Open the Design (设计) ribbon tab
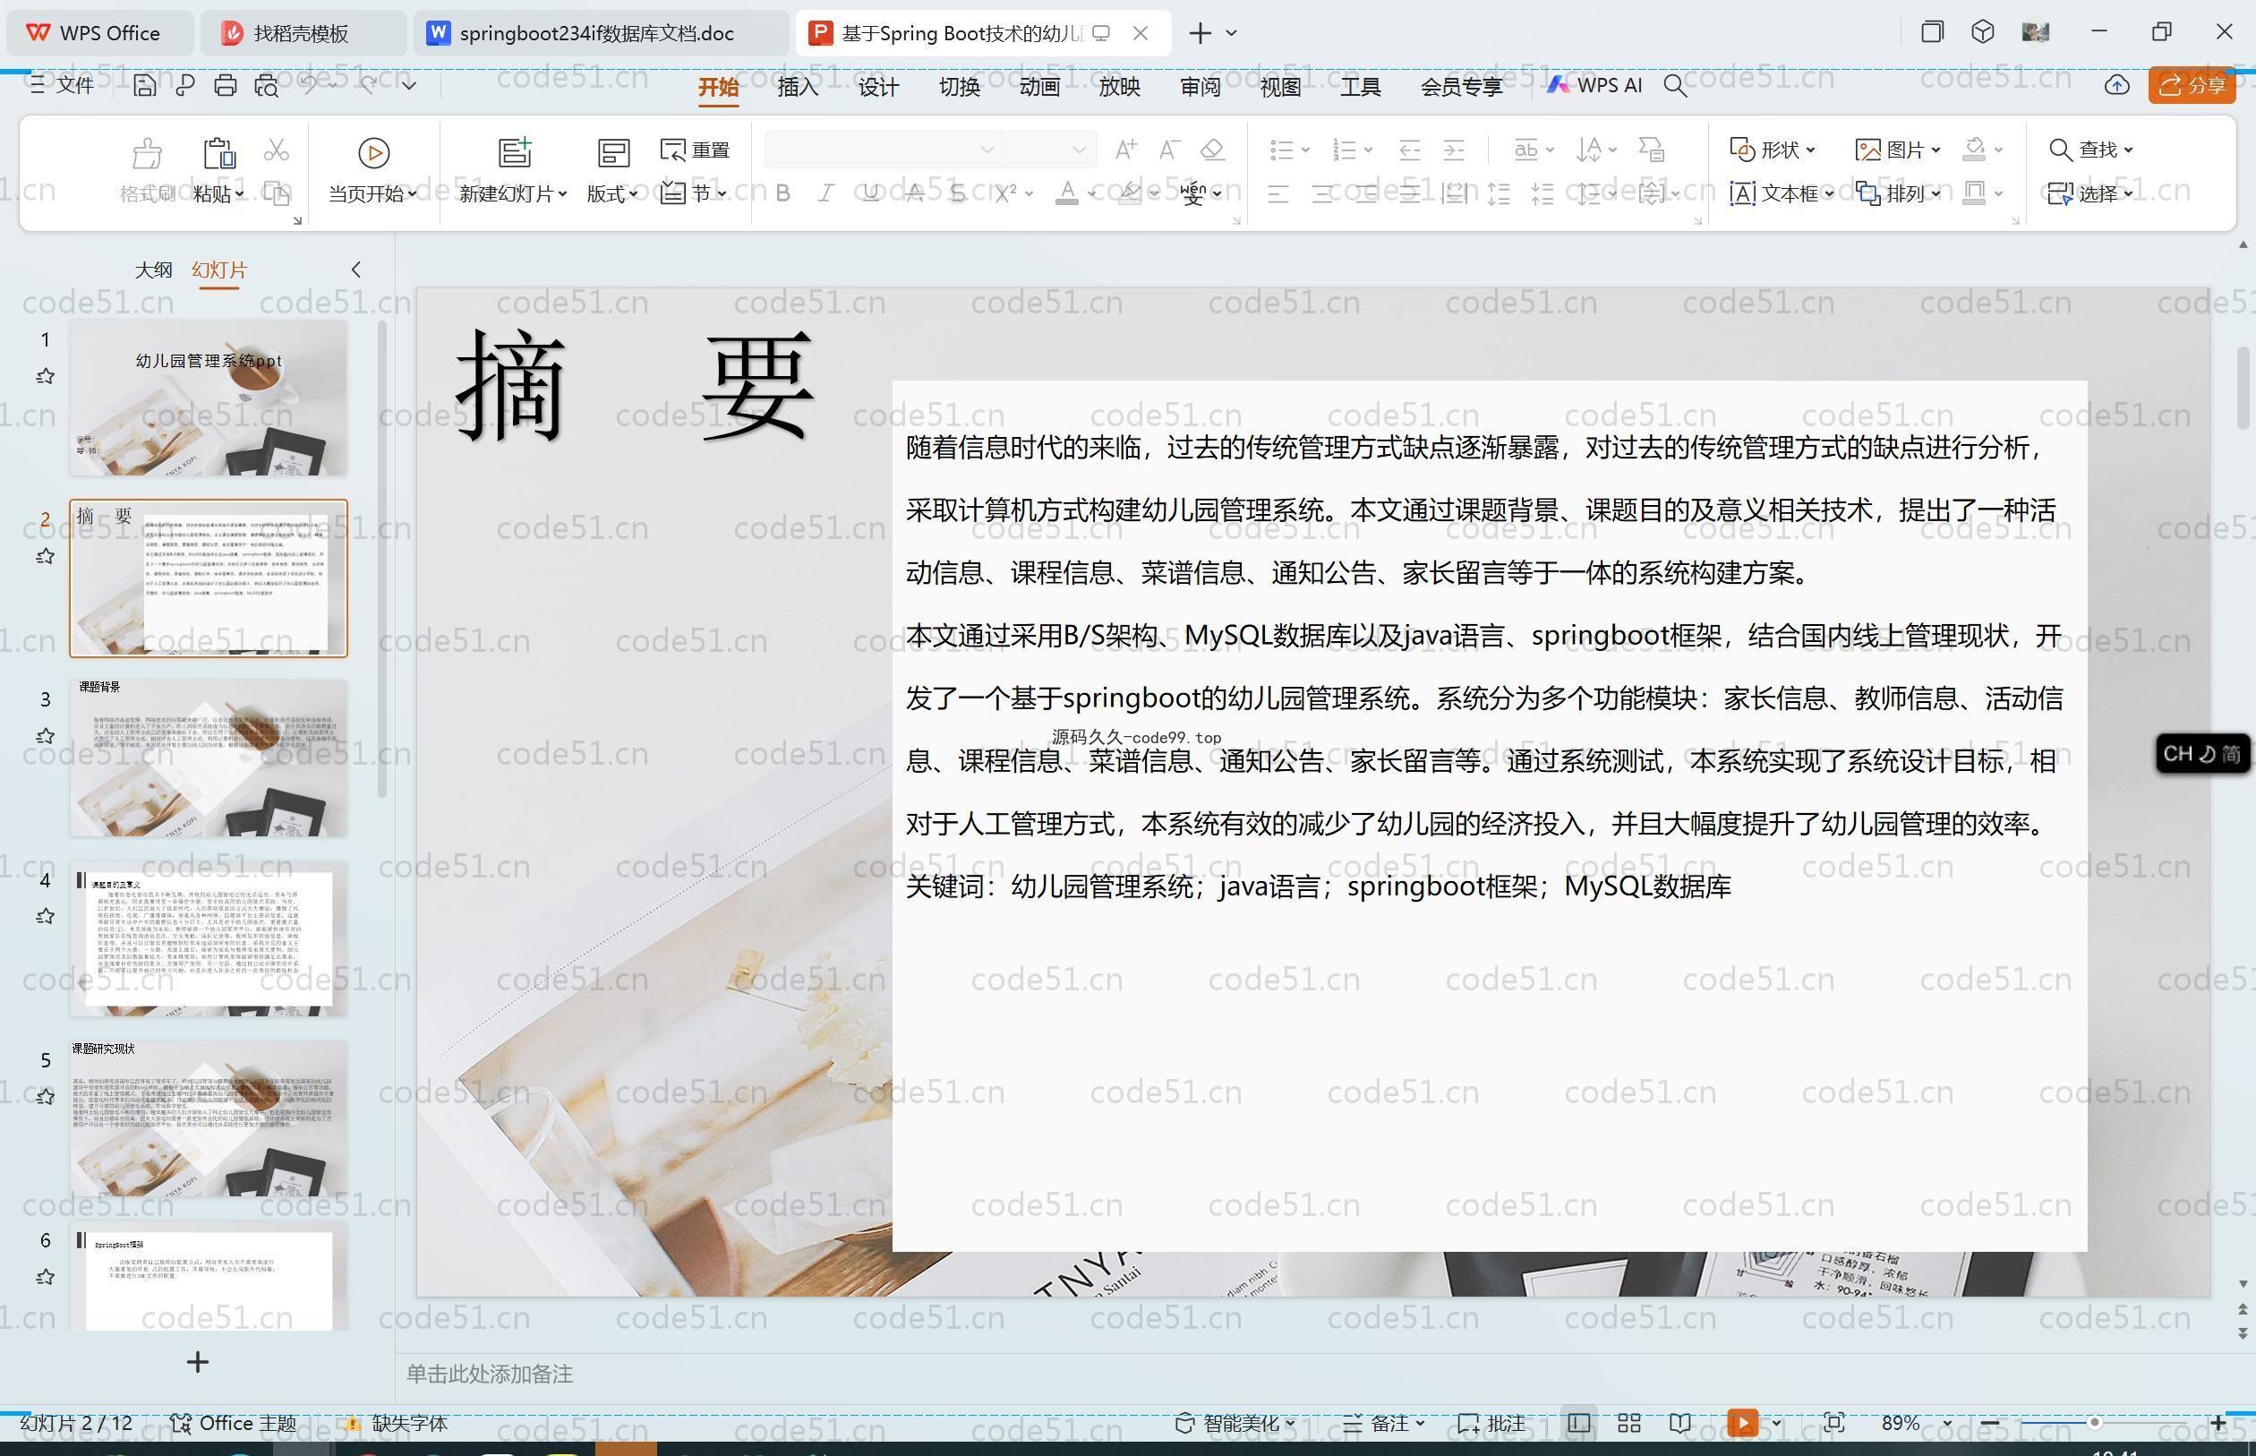The image size is (2256, 1456). 878,87
